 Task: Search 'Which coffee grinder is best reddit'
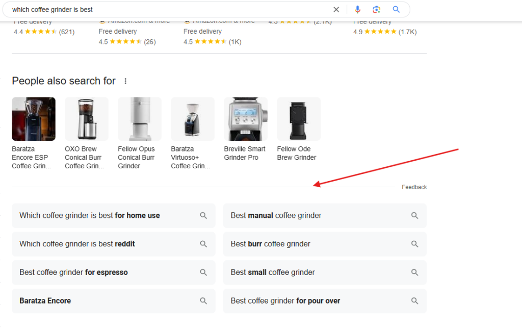[x=114, y=244]
